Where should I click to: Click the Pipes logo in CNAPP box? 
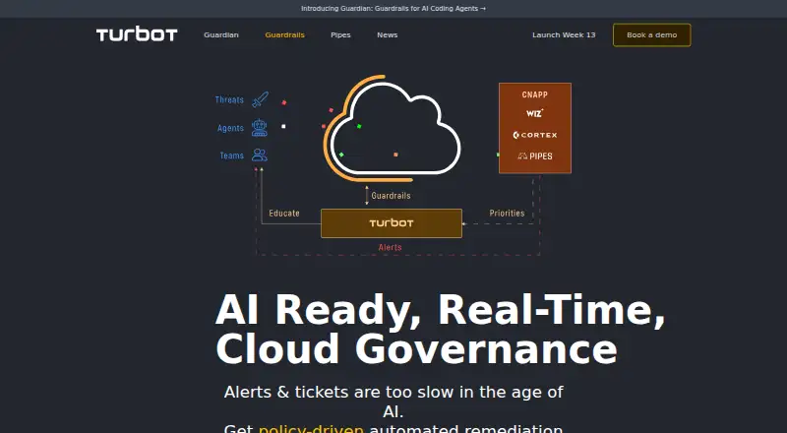534,156
